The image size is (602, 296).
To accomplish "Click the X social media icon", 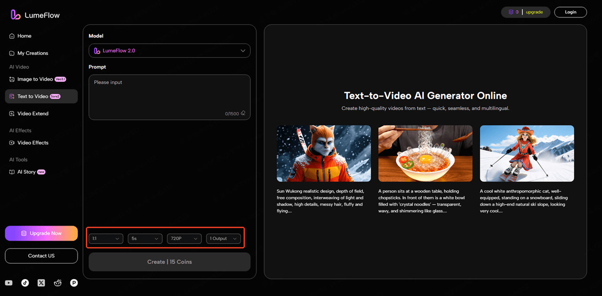I will (x=41, y=283).
